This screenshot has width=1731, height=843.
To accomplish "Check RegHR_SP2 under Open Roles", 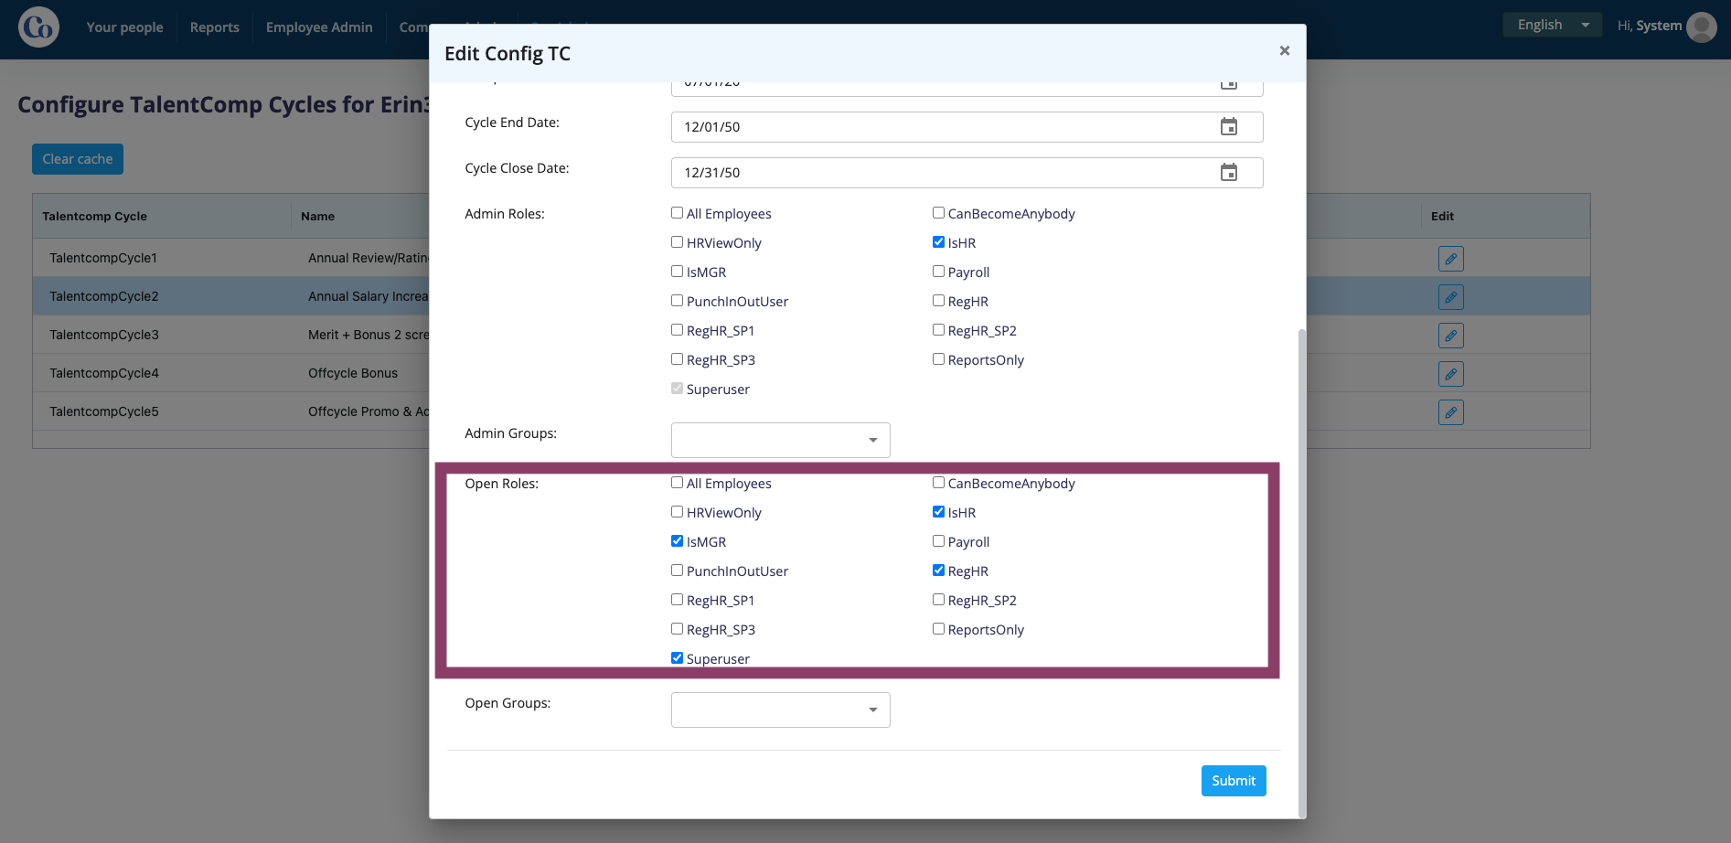I will coord(938,600).
